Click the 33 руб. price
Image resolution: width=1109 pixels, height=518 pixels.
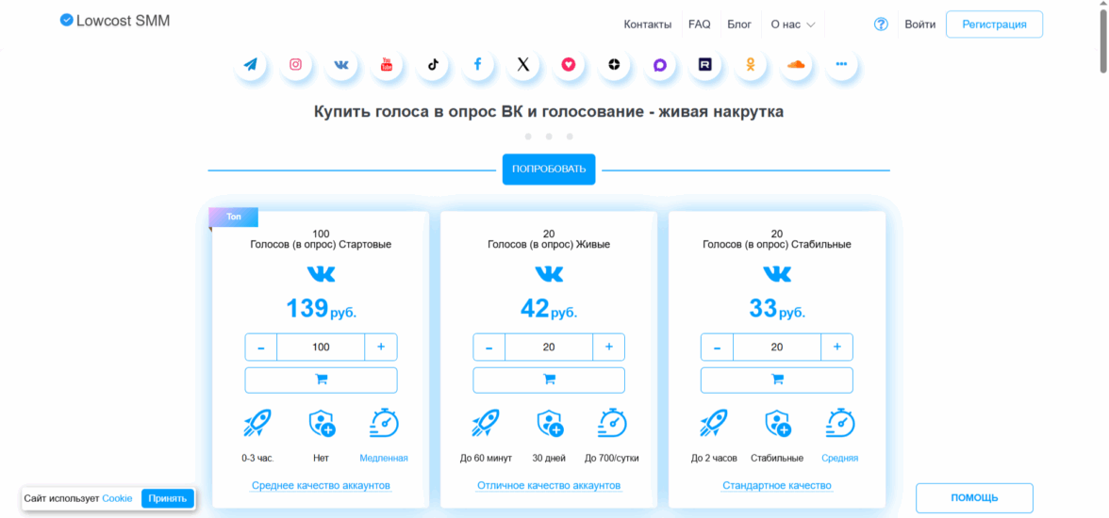pyautogui.click(x=777, y=309)
